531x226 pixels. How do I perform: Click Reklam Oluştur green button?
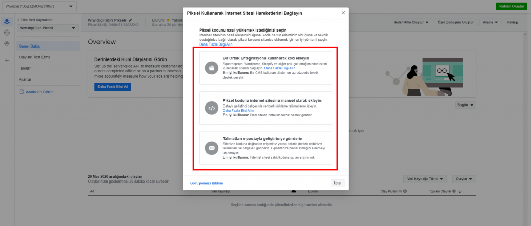point(511,6)
